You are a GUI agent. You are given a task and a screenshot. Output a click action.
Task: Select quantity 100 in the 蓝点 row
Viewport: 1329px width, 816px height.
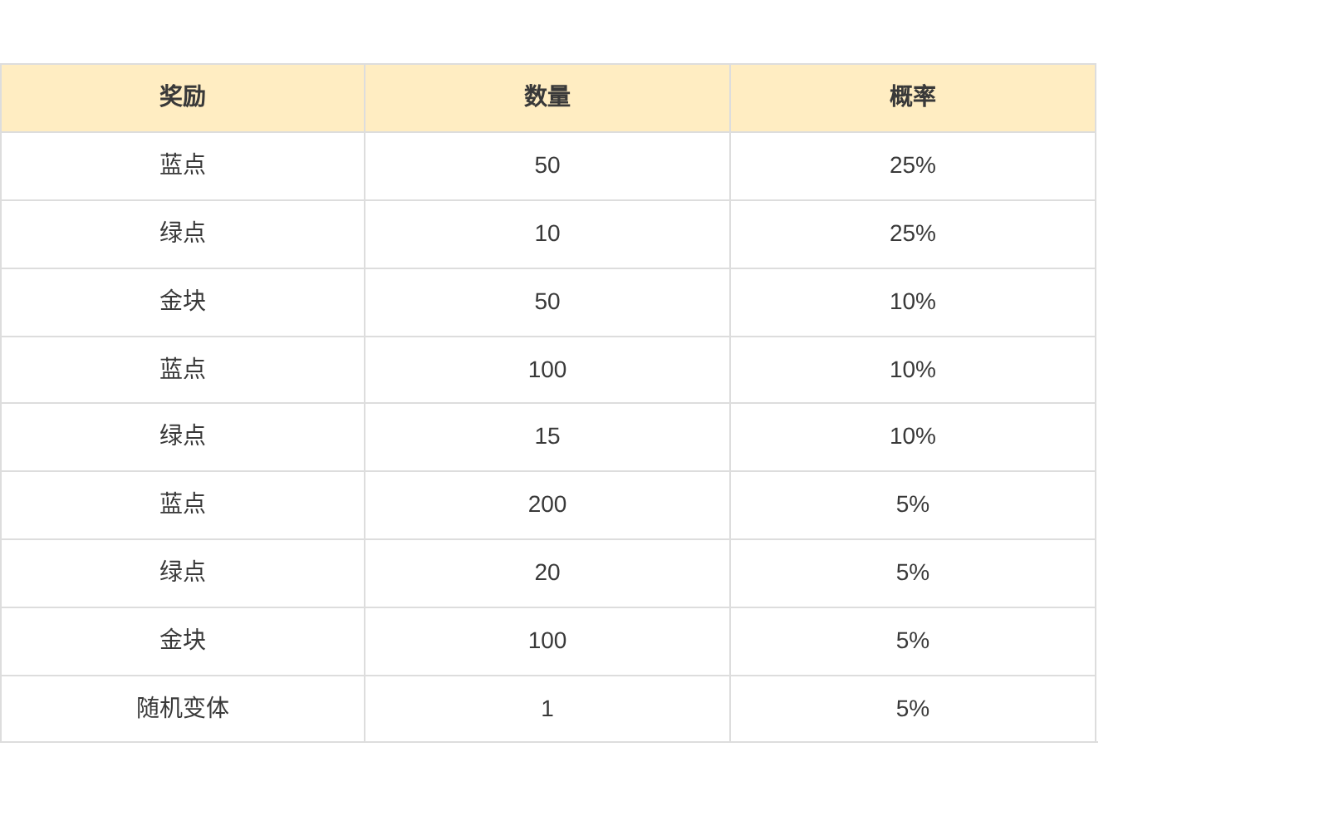pyautogui.click(x=547, y=370)
